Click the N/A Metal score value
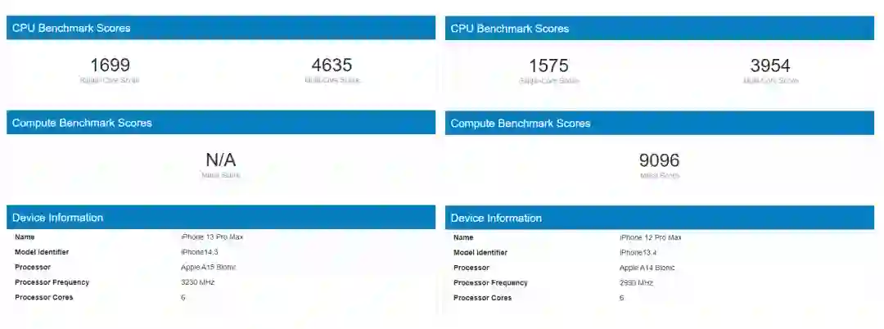 (221, 160)
